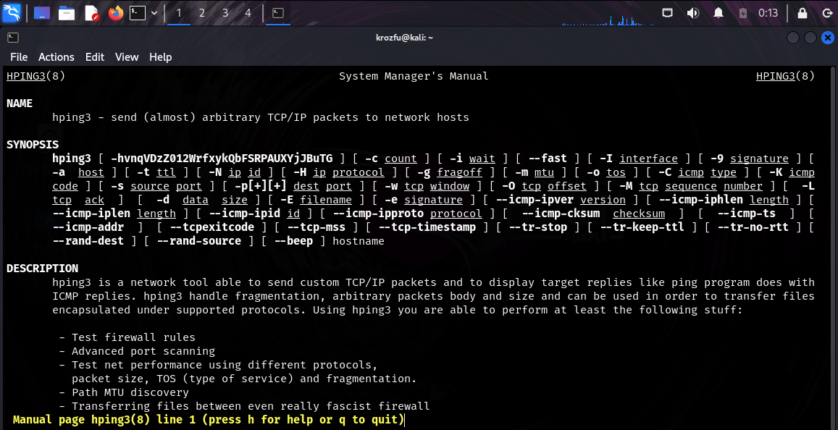Open the Actions menu
This screenshot has width=838, height=430.
[x=56, y=56]
